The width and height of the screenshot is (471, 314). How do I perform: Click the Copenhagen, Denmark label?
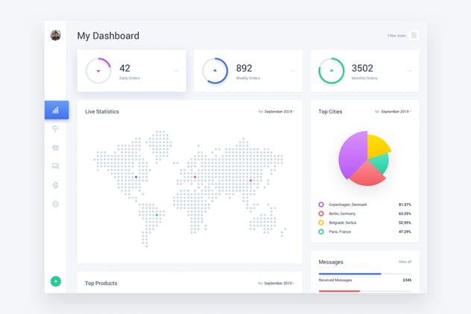(348, 204)
